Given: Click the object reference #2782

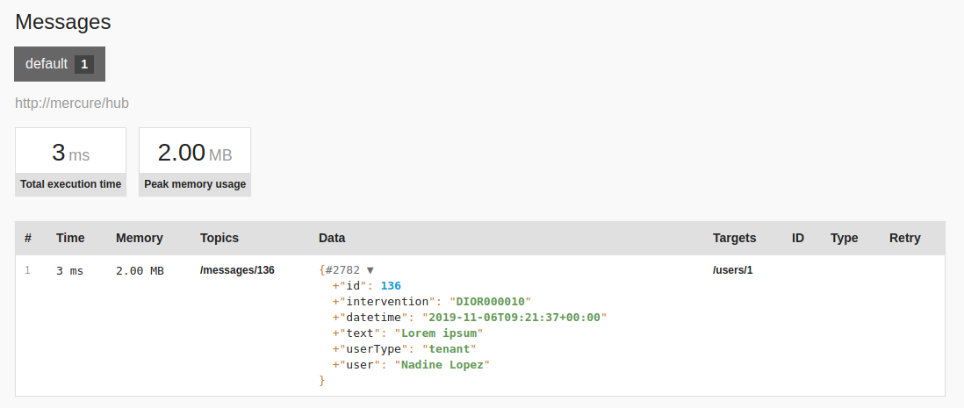Looking at the screenshot, I should (x=343, y=270).
